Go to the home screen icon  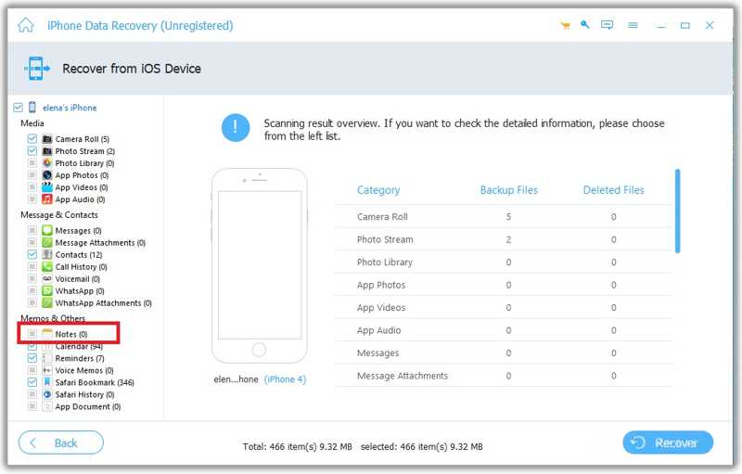point(26,25)
